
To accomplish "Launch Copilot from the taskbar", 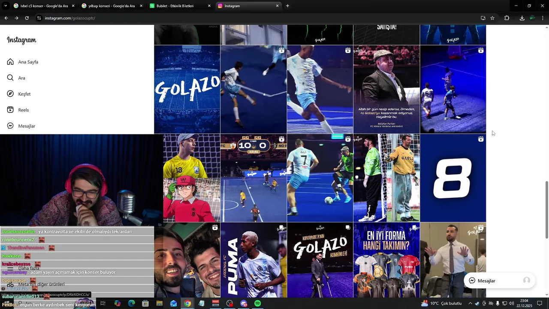I will tap(117, 303).
